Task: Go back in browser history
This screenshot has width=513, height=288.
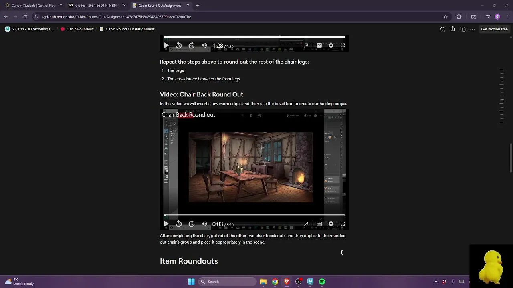Action: 6,17
